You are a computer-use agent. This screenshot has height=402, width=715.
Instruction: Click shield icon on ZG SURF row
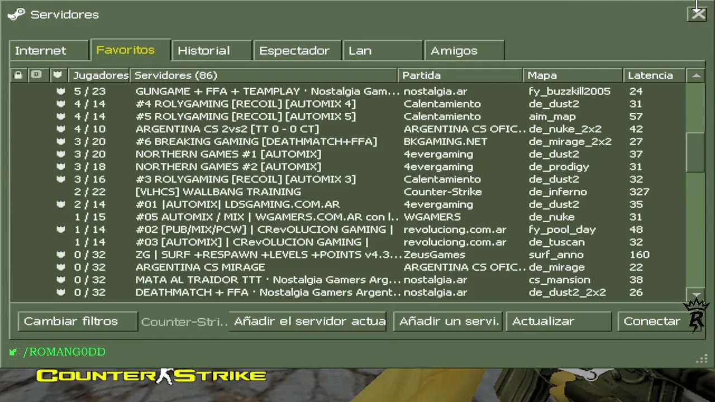click(60, 255)
